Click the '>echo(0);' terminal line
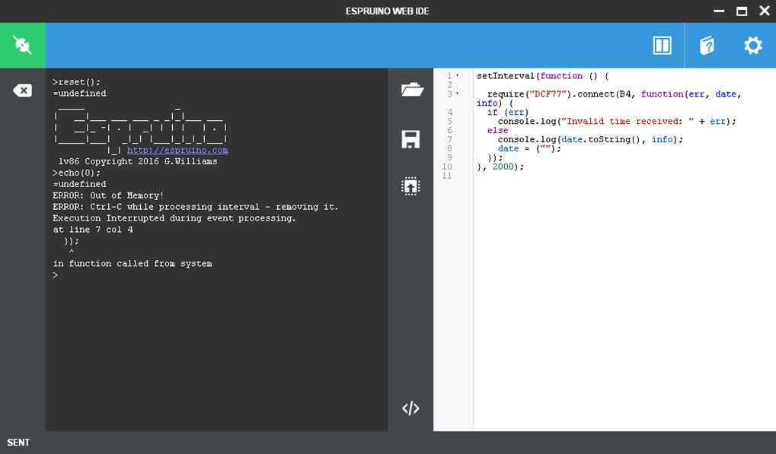The image size is (776, 454). tap(76, 173)
